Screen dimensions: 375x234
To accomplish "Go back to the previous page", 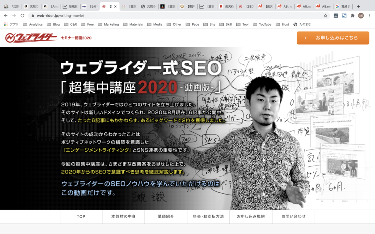I will (6, 15).
